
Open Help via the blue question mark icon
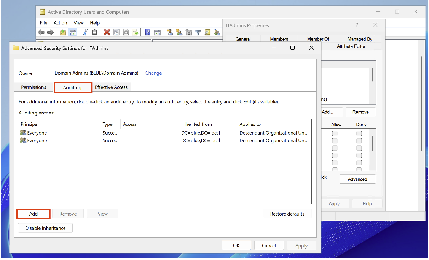[x=148, y=32]
